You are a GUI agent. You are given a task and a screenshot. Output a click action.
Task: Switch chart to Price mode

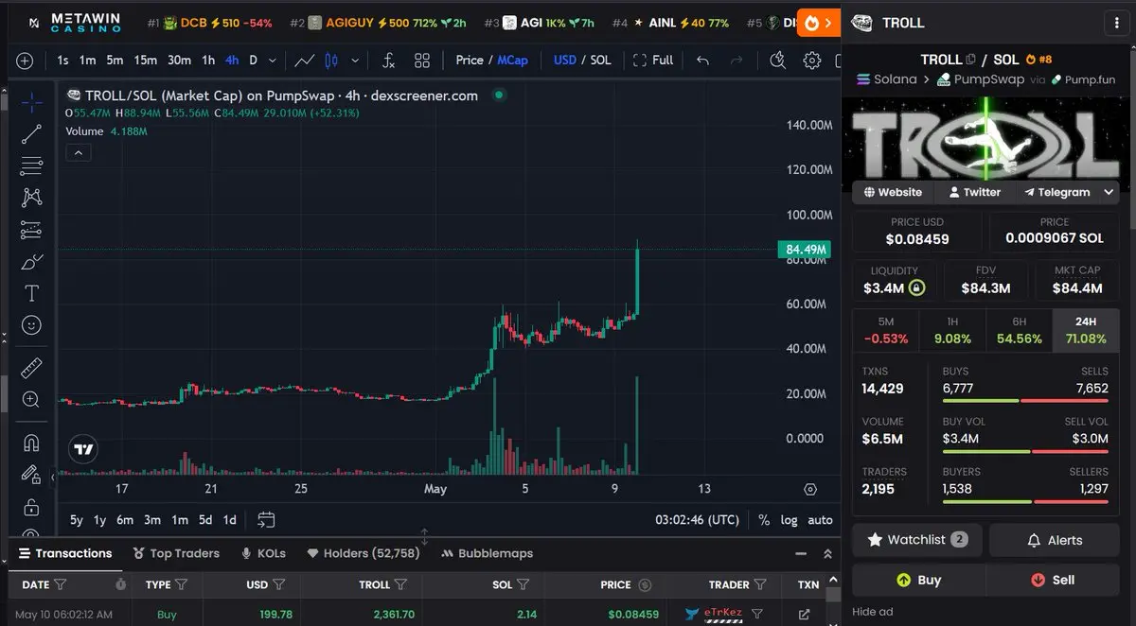470,60
